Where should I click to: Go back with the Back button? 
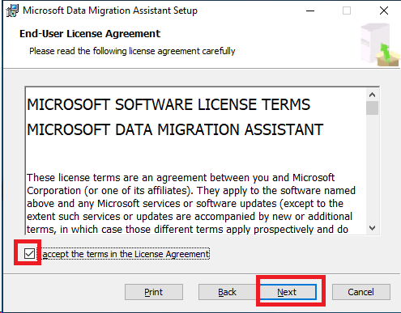(x=228, y=292)
